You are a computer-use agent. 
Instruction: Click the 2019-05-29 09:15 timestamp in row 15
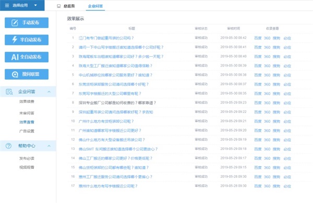tap(233, 167)
